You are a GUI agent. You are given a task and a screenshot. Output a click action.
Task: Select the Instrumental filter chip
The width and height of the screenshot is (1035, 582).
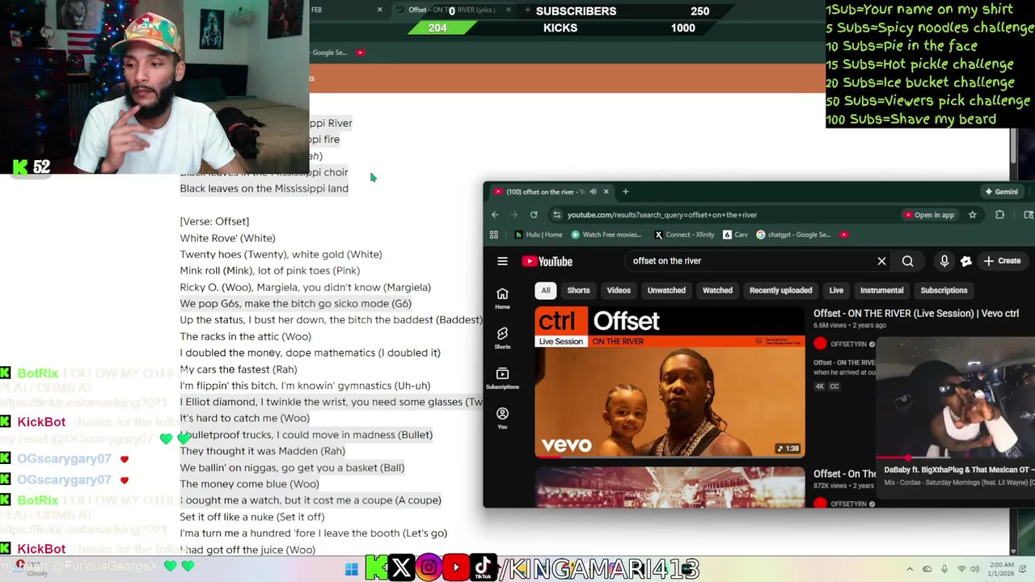(x=881, y=290)
